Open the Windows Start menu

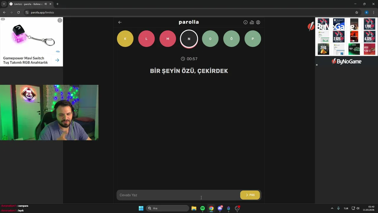click(x=141, y=208)
